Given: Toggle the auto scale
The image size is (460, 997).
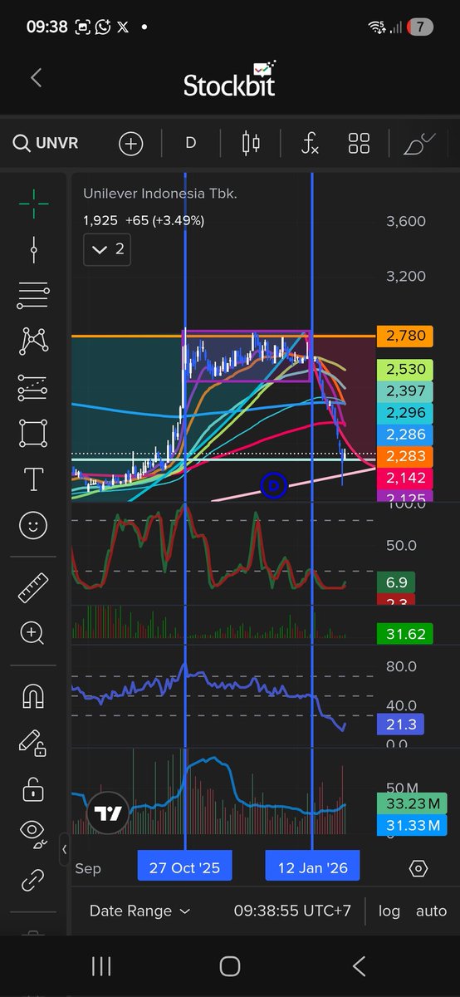Looking at the screenshot, I should [431, 911].
